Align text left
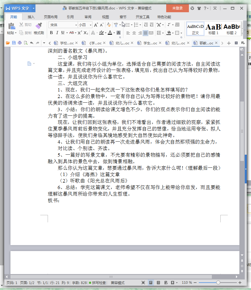251x290 pixels. click(x=128, y=33)
